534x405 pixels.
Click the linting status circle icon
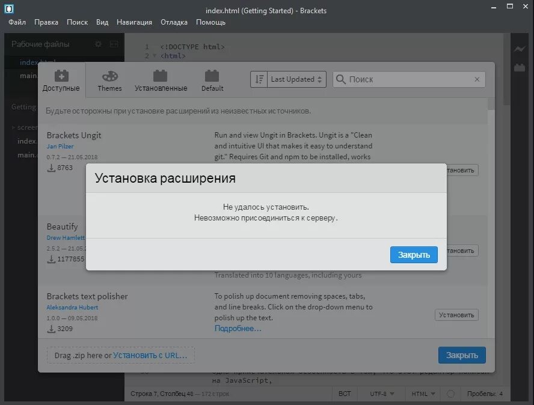(450, 394)
